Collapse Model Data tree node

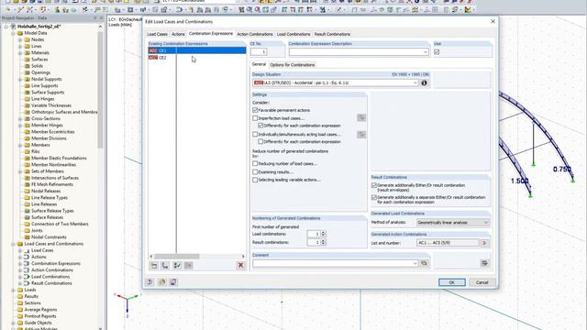pos(13,33)
